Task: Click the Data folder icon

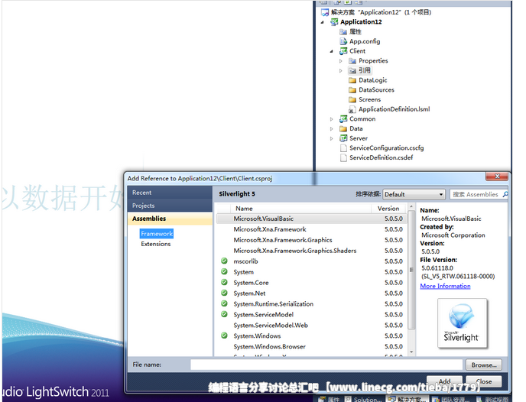Action: [343, 129]
